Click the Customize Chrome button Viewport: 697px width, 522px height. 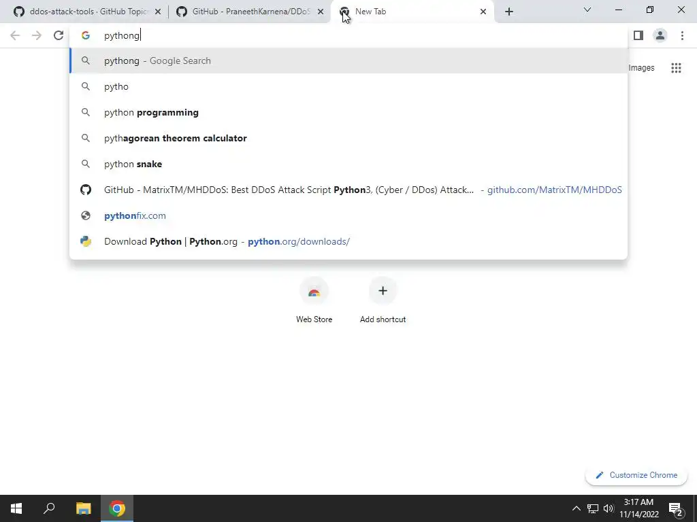click(636, 475)
